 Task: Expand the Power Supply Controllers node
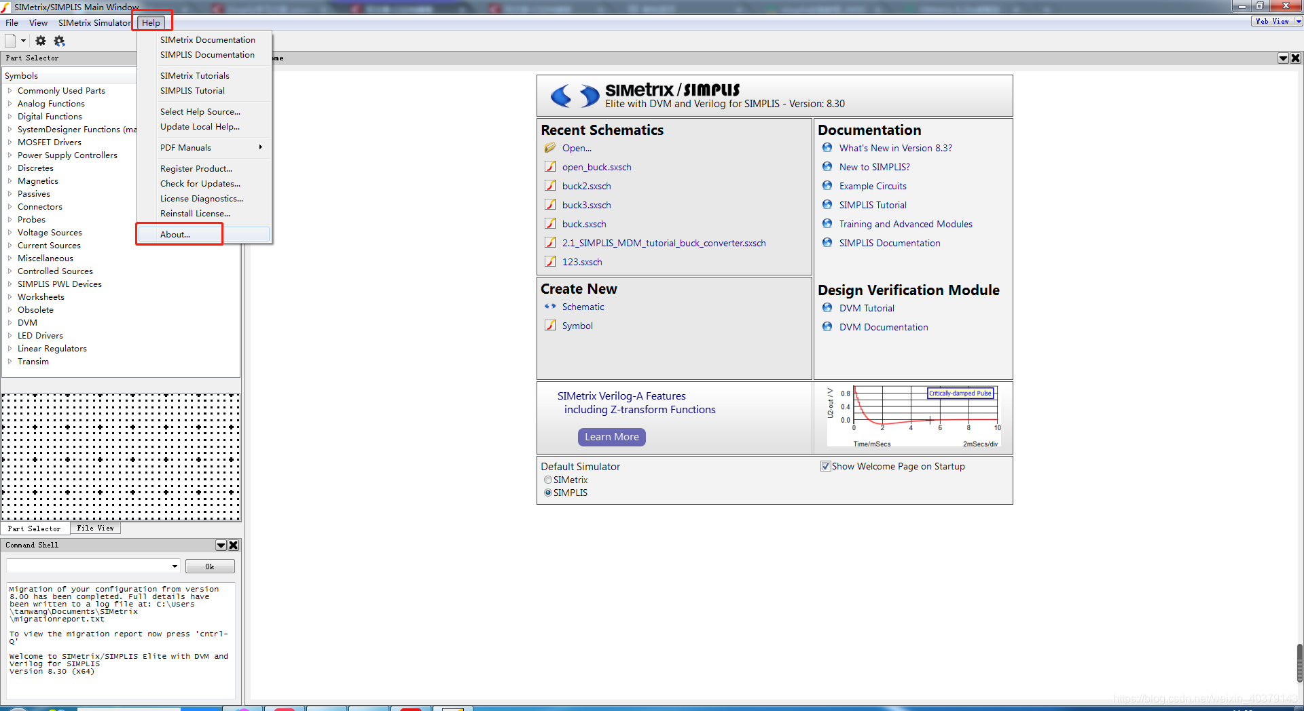click(10, 155)
